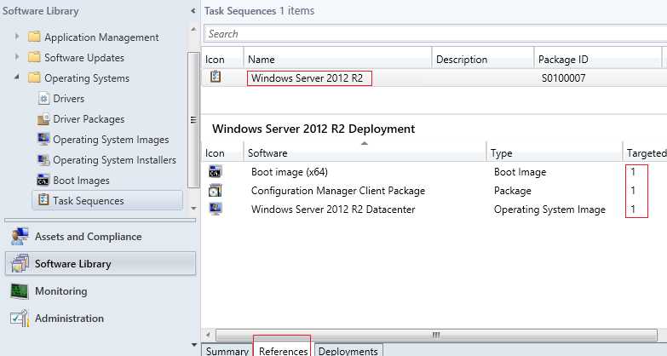Click the Operating System Installers icon

[x=43, y=159]
